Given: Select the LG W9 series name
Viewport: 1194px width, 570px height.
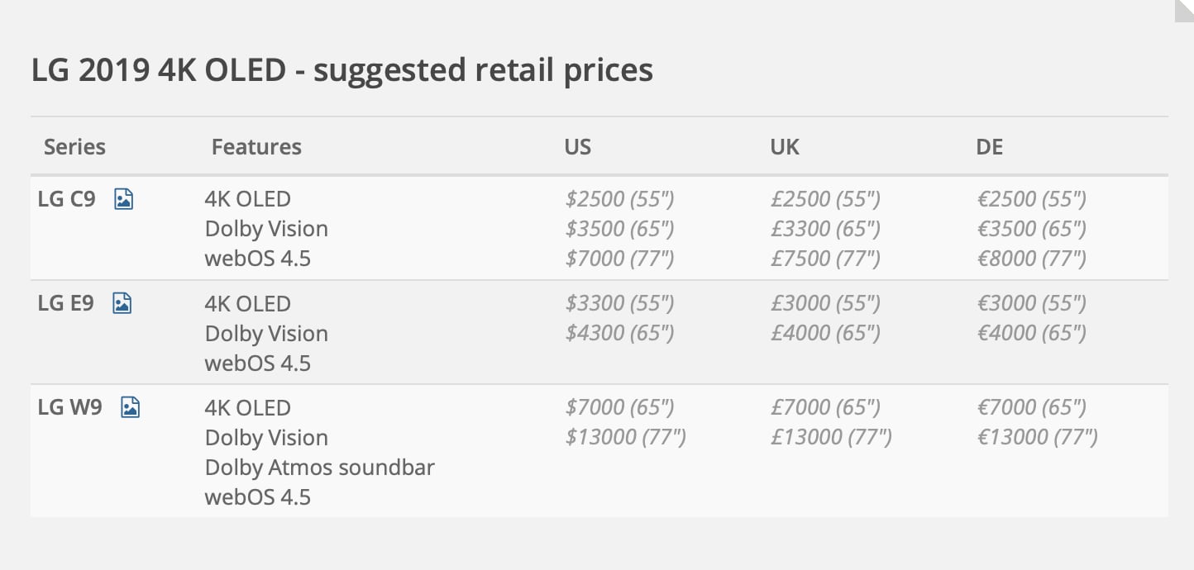Looking at the screenshot, I should pos(70,407).
